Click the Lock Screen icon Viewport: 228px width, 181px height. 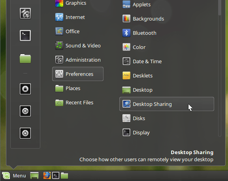[x=25, y=89]
